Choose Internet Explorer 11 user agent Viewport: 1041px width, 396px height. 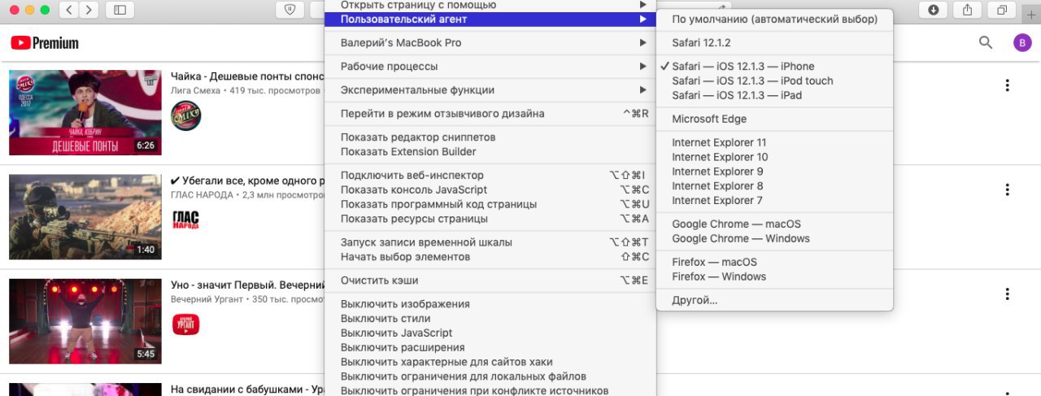pos(774,143)
